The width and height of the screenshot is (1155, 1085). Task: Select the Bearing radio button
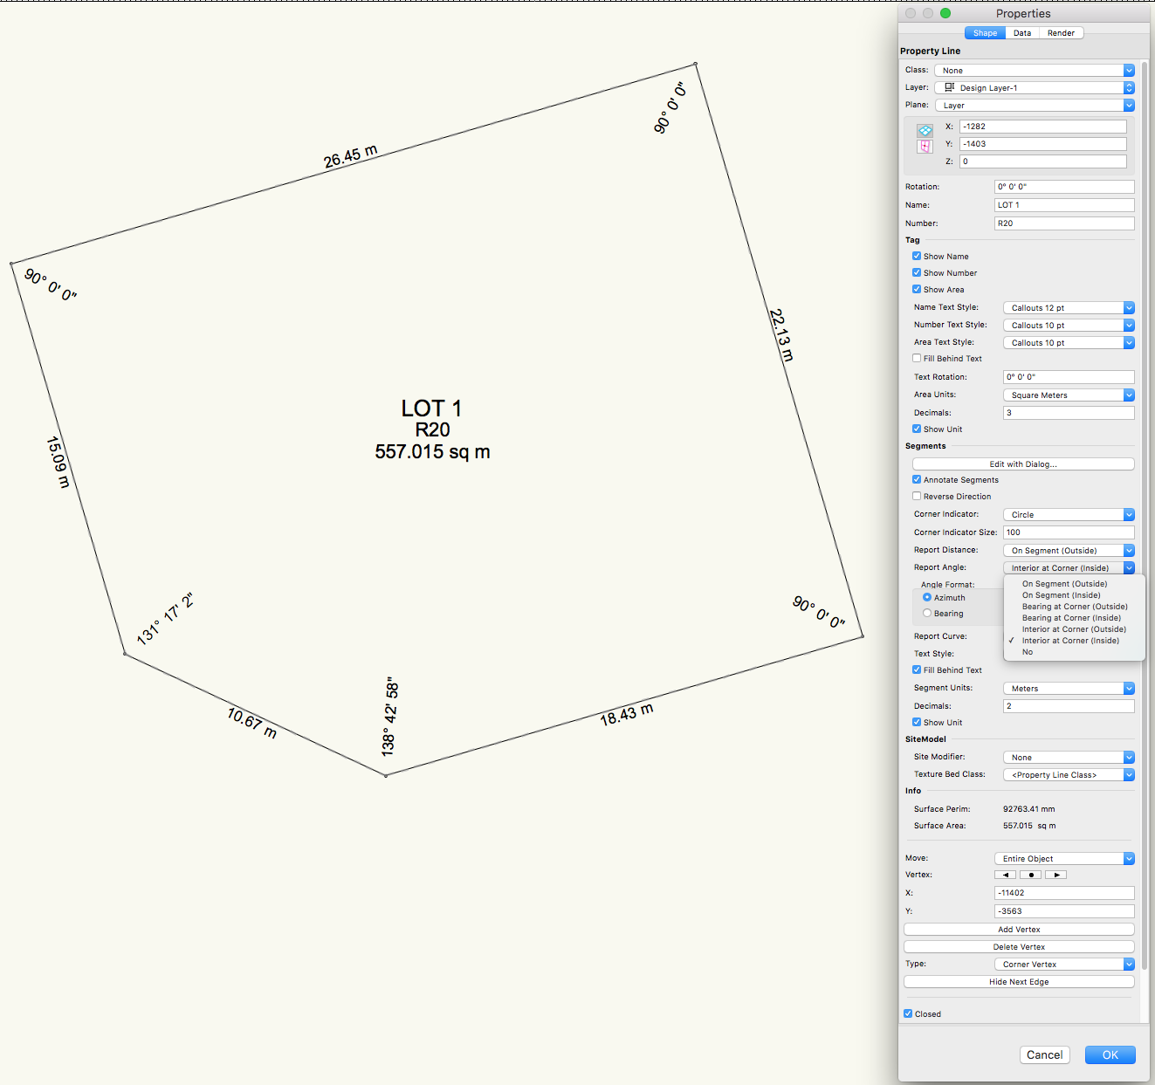coord(927,613)
